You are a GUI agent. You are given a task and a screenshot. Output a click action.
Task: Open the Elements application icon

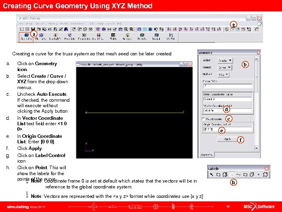point(41,37)
